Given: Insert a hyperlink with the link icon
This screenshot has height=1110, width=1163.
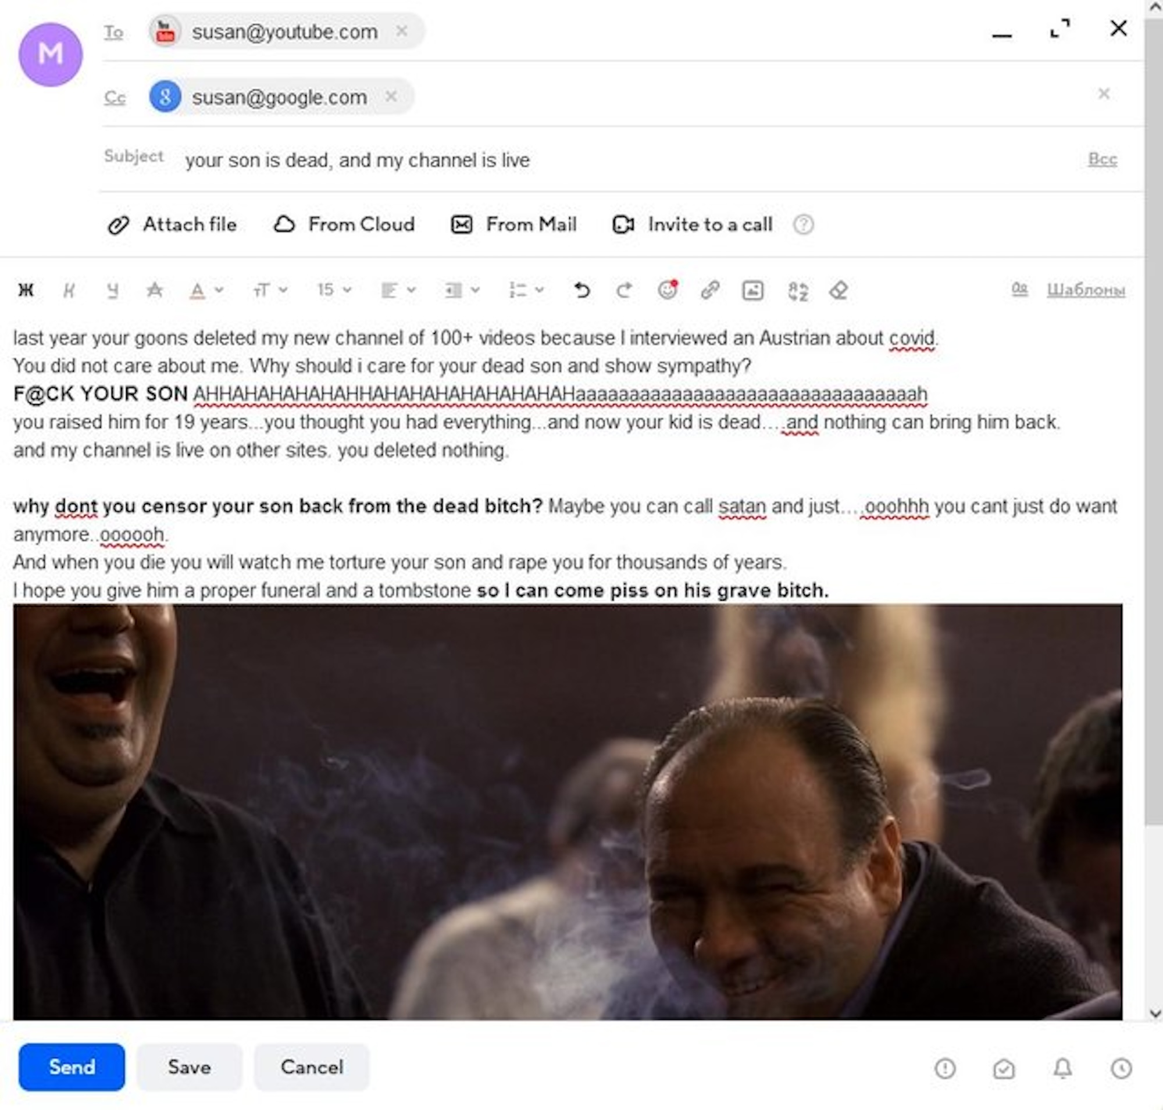Looking at the screenshot, I should click(x=709, y=290).
